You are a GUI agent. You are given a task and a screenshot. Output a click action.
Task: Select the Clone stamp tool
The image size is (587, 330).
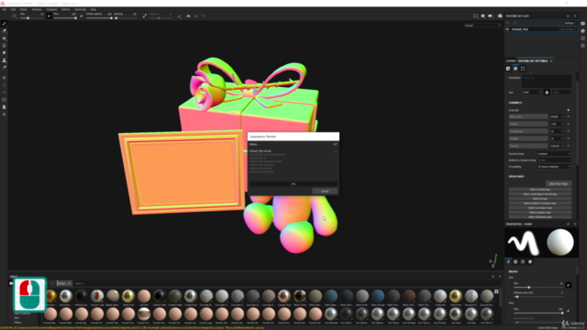(x=4, y=60)
